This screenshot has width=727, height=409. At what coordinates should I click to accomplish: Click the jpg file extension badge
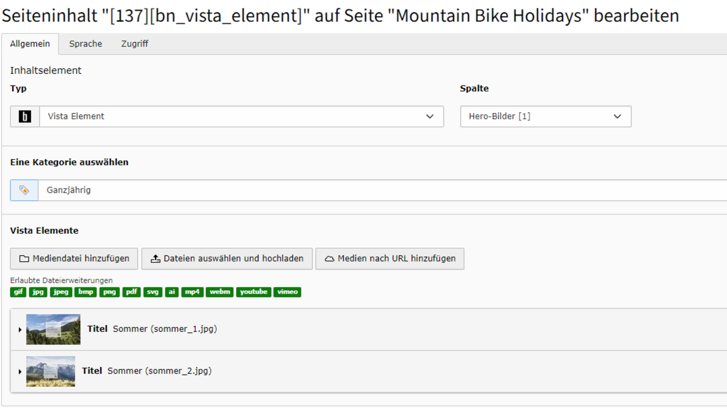(38, 292)
